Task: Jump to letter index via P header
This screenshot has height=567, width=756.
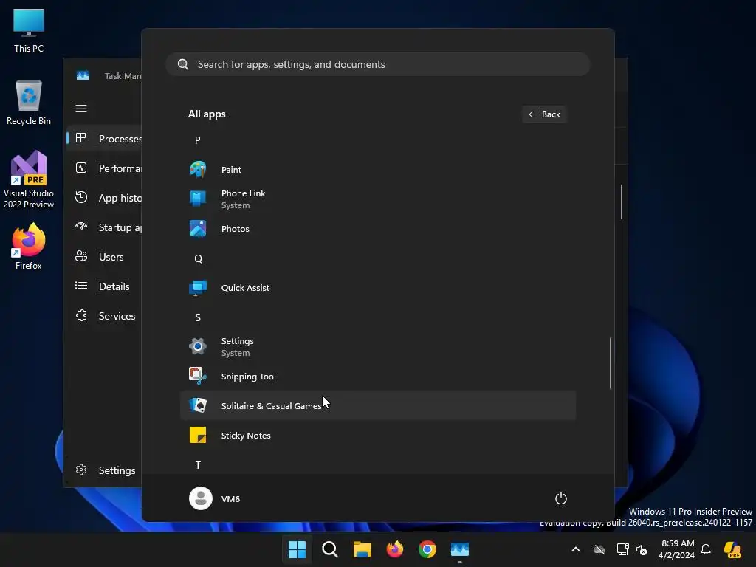Action: [198, 140]
